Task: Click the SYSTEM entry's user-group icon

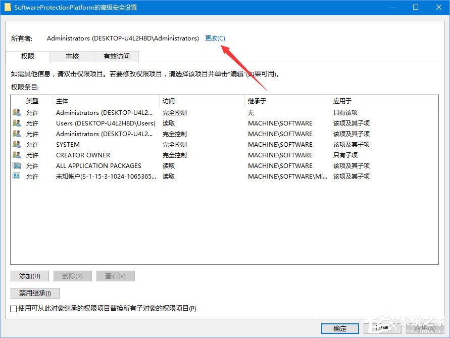Action: 16,144
